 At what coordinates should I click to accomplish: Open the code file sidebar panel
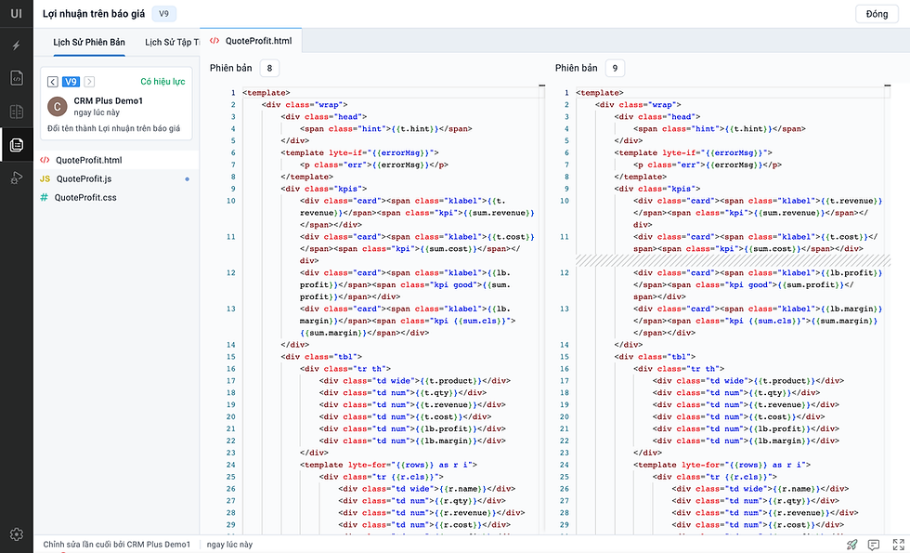click(x=17, y=78)
